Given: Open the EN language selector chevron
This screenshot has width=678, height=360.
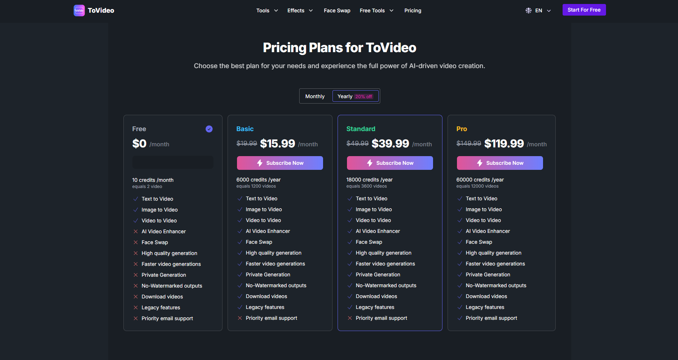Looking at the screenshot, I should pos(549,11).
